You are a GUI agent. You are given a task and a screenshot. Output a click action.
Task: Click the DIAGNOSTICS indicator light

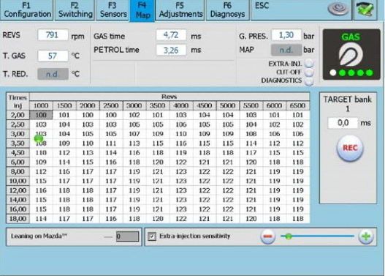tap(309, 81)
